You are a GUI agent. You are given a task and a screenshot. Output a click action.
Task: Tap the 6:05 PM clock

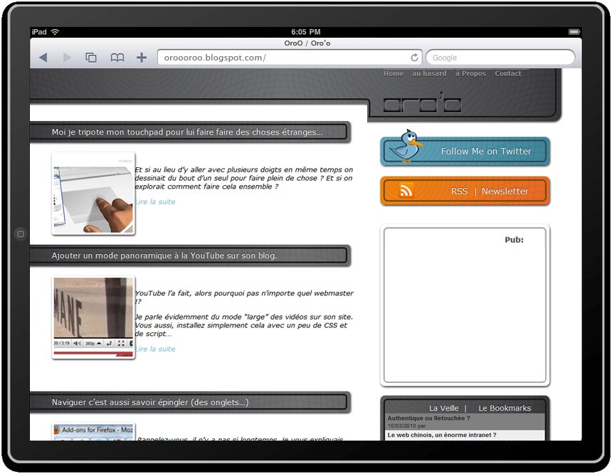[x=305, y=32]
